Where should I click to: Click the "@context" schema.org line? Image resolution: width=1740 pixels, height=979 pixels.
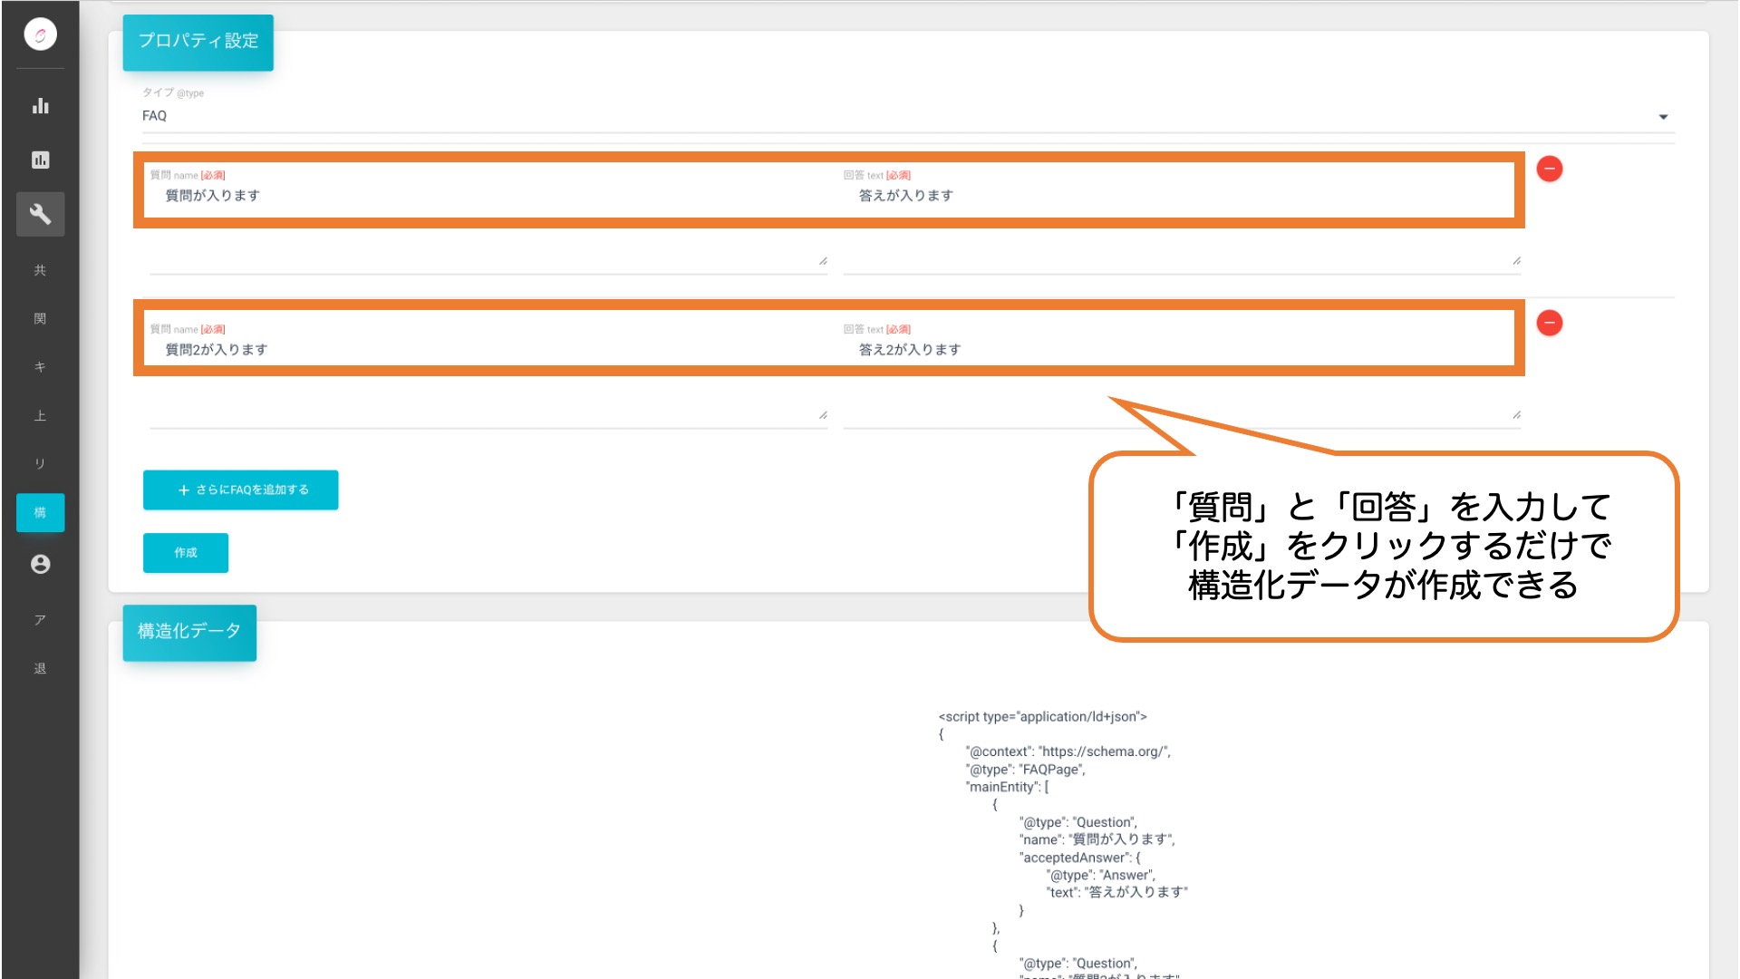(x=1068, y=751)
